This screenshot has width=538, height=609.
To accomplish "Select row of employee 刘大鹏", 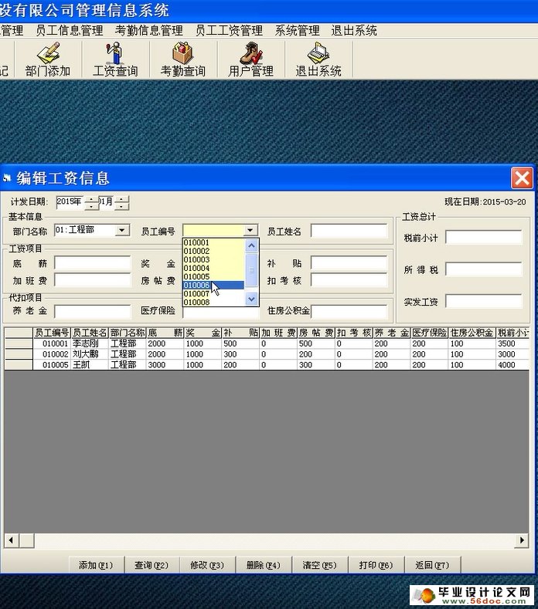I will tap(267, 354).
